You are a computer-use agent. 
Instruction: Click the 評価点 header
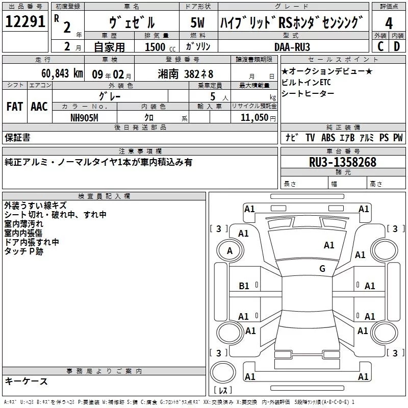389,7
